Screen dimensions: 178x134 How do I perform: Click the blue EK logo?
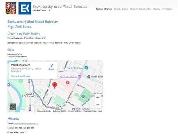25,8
